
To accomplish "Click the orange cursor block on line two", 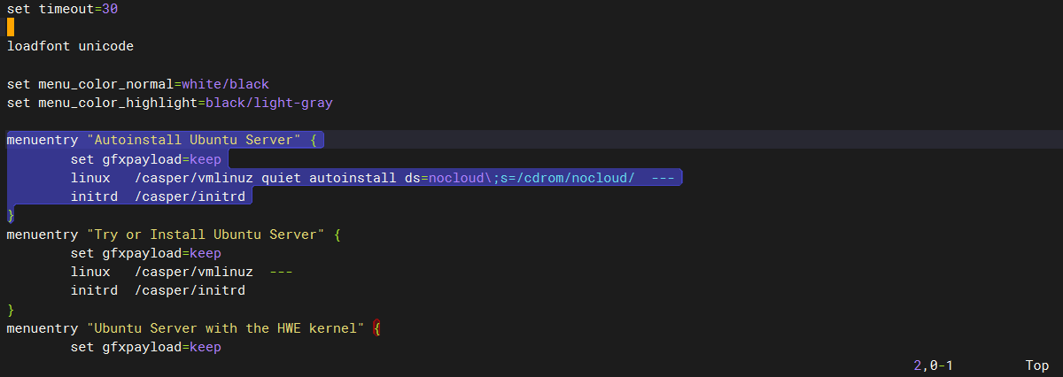I will click(x=11, y=27).
